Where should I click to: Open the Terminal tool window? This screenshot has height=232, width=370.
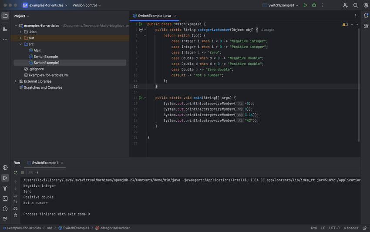coord(5,198)
